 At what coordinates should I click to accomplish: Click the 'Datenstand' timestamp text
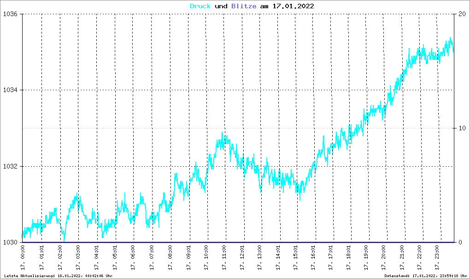click(x=426, y=276)
